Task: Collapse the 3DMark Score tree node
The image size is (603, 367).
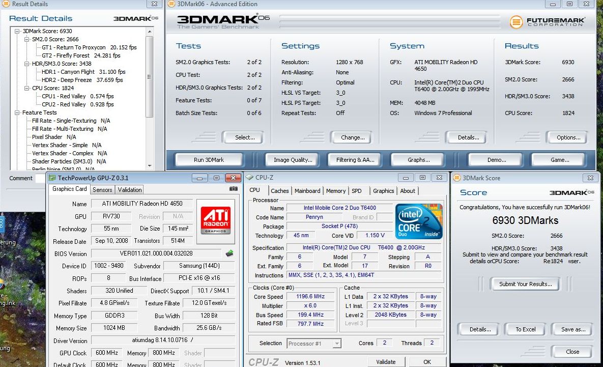Action: [x=17, y=31]
